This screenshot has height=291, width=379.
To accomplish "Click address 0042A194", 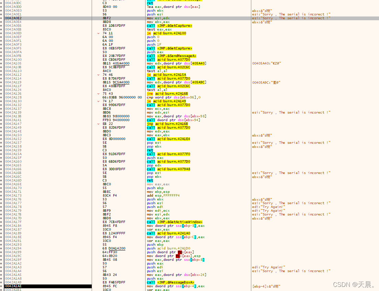I will (x=13, y=248).
